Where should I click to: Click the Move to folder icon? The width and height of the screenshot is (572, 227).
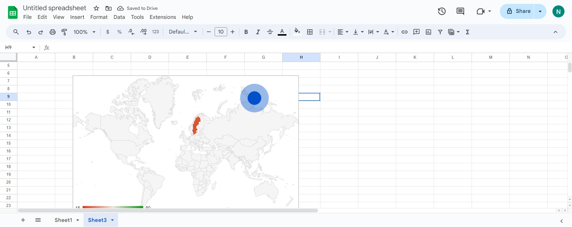tap(109, 8)
